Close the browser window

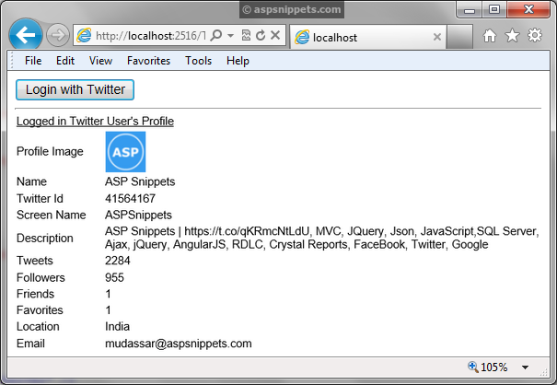[x=528, y=9]
